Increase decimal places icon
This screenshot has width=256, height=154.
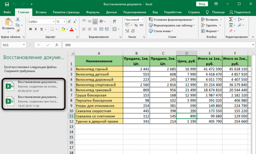127,31
